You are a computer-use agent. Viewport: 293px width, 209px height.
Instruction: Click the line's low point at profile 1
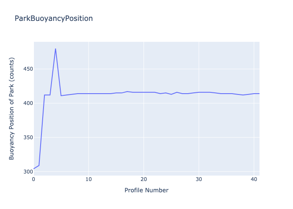point(39,166)
